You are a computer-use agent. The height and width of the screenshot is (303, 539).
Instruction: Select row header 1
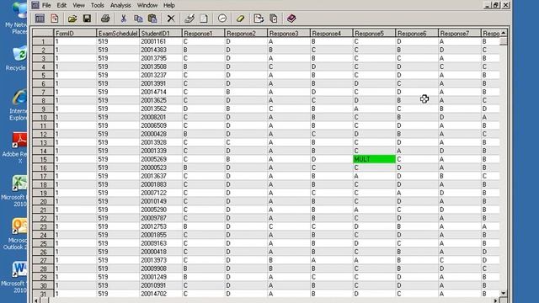pos(43,41)
